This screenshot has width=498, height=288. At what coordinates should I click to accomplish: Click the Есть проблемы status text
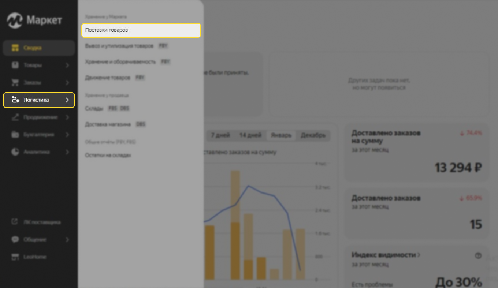pos(372,284)
